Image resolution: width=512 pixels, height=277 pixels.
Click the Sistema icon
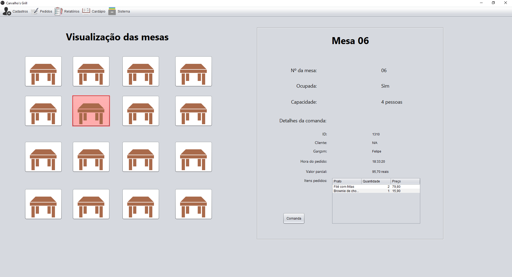(x=112, y=11)
